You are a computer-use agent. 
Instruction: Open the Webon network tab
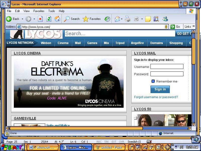click(46, 43)
